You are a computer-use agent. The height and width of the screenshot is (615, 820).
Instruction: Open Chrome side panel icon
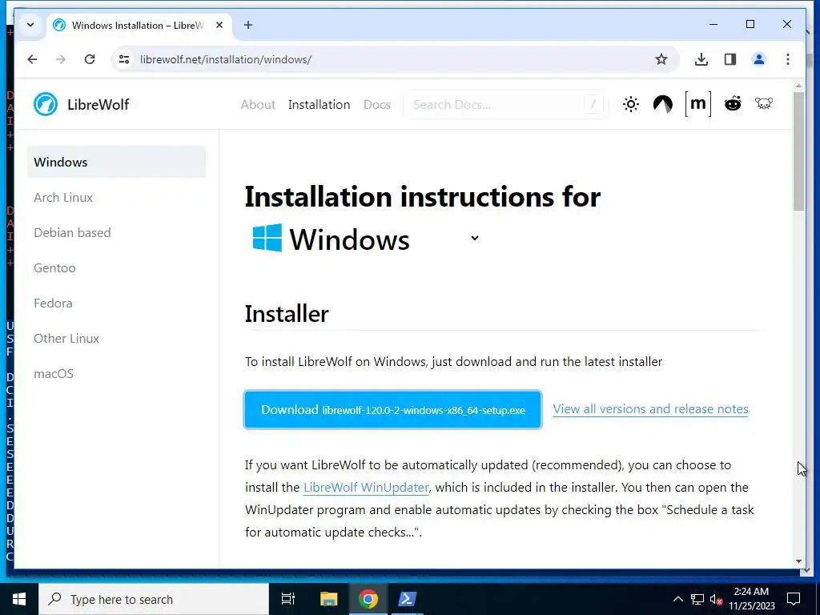730,59
